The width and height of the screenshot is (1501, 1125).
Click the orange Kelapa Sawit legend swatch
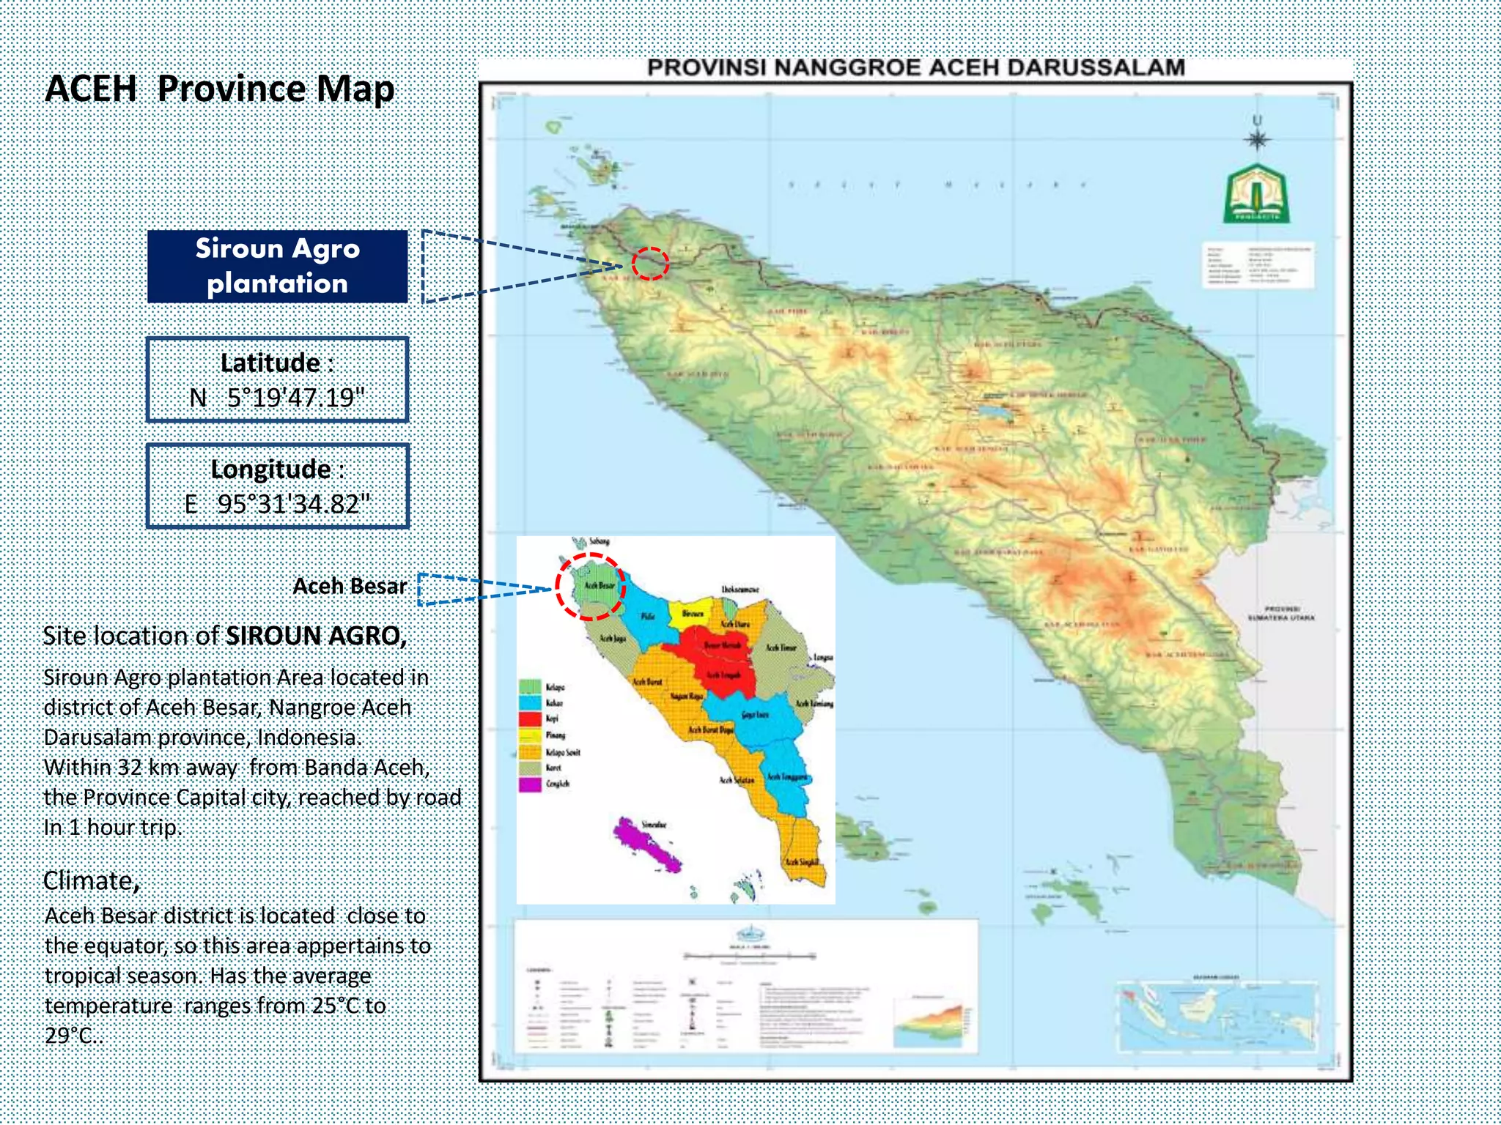[530, 751]
